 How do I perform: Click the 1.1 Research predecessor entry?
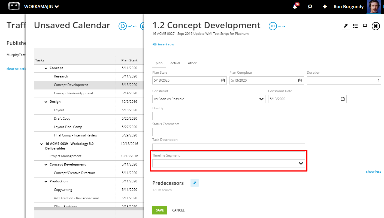pyautogui.click(x=162, y=190)
